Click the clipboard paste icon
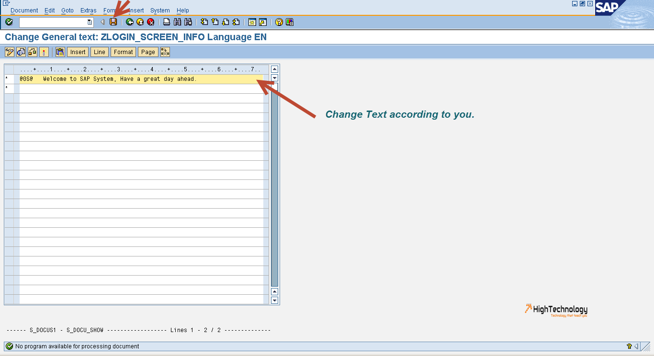Image resolution: width=654 pixels, height=356 pixels. [60, 52]
